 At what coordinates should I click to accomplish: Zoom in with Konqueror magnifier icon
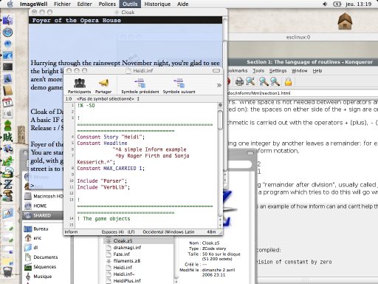(264, 81)
